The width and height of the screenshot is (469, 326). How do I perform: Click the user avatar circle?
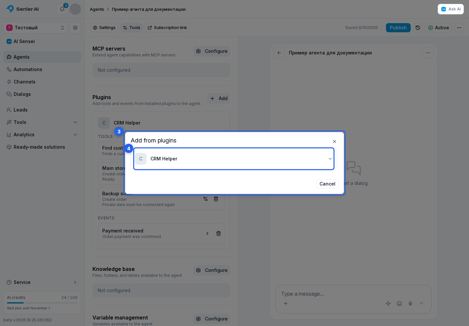click(x=75, y=9)
